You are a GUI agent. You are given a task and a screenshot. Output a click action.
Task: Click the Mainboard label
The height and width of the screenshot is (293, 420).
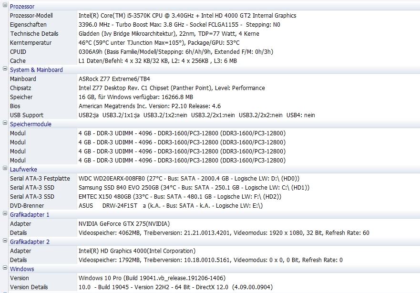pyautogui.click(x=23, y=79)
